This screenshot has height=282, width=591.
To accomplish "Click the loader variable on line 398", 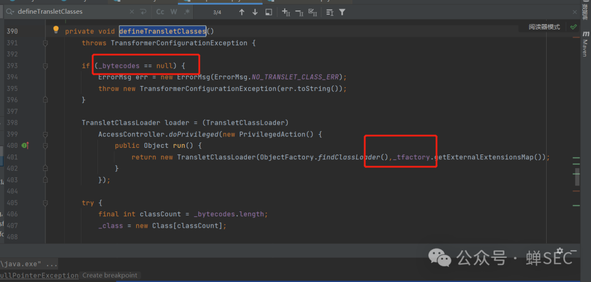I will coord(177,123).
